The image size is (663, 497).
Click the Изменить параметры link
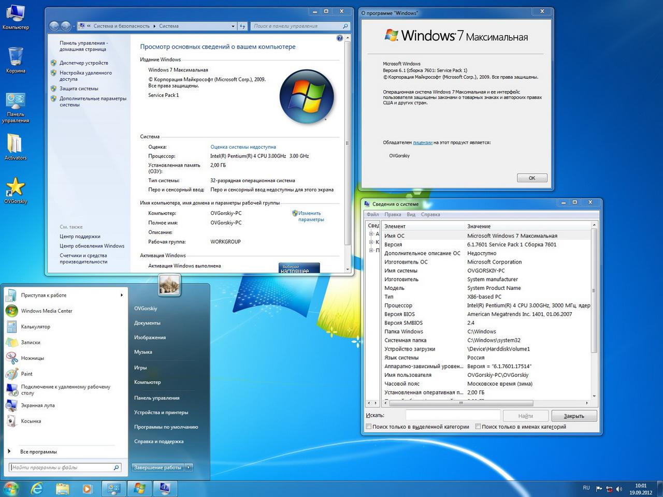click(311, 216)
